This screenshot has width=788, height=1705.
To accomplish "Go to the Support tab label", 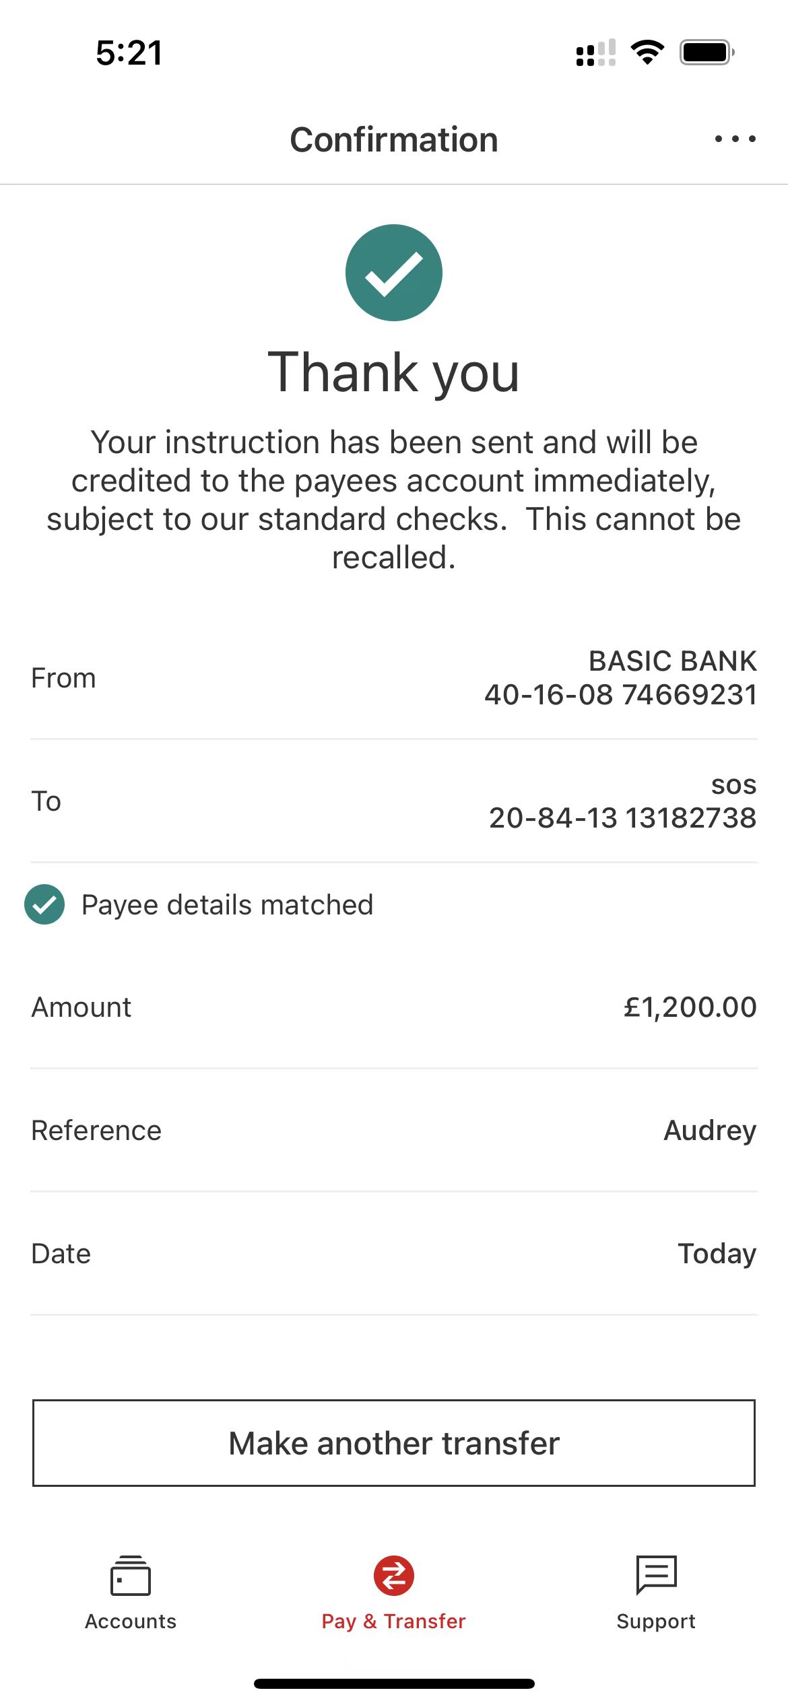I will 656,1621.
